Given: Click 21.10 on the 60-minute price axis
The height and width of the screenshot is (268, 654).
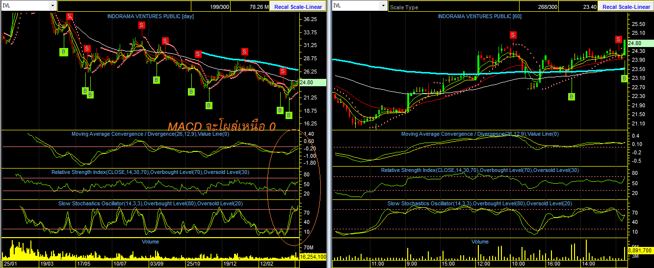Looking at the screenshot, I should pos(638,123).
